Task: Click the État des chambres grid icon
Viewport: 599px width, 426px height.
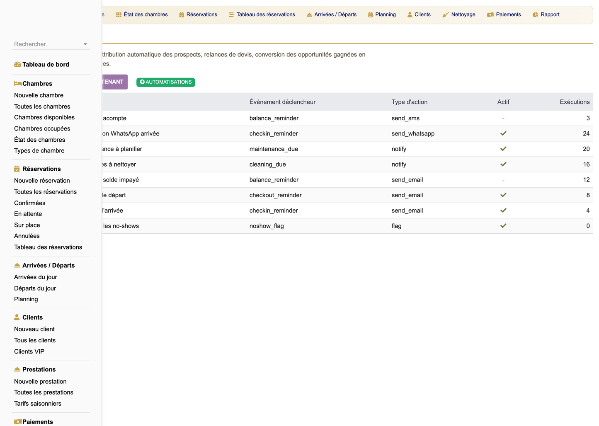Action: (x=119, y=15)
